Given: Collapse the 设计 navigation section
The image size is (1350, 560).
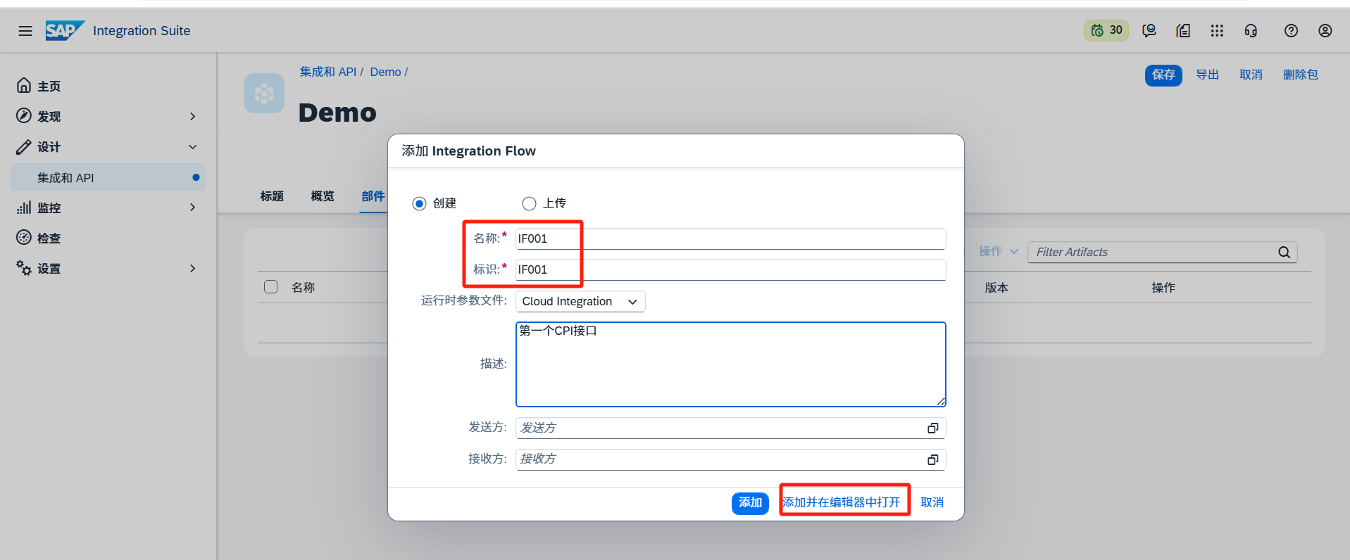Looking at the screenshot, I should click(x=192, y=146).
